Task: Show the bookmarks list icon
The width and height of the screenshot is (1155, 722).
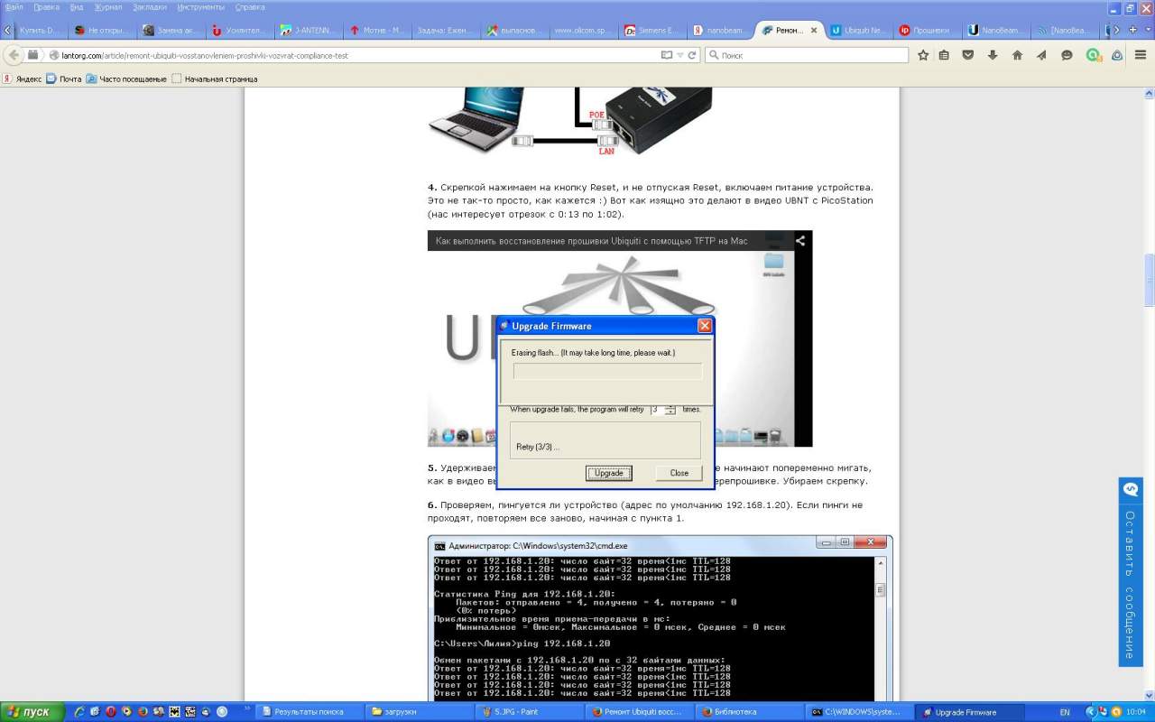Action: 944,55
